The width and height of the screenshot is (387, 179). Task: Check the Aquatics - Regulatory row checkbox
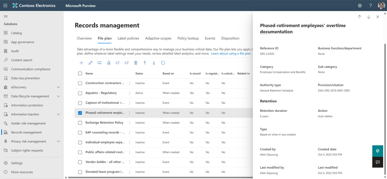80,93
